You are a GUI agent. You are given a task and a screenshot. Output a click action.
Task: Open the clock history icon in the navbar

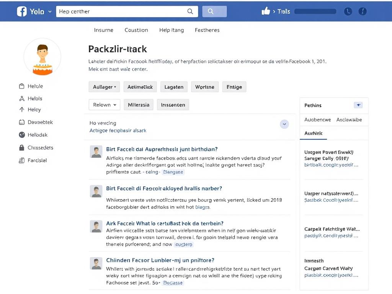tap(348, 11)
